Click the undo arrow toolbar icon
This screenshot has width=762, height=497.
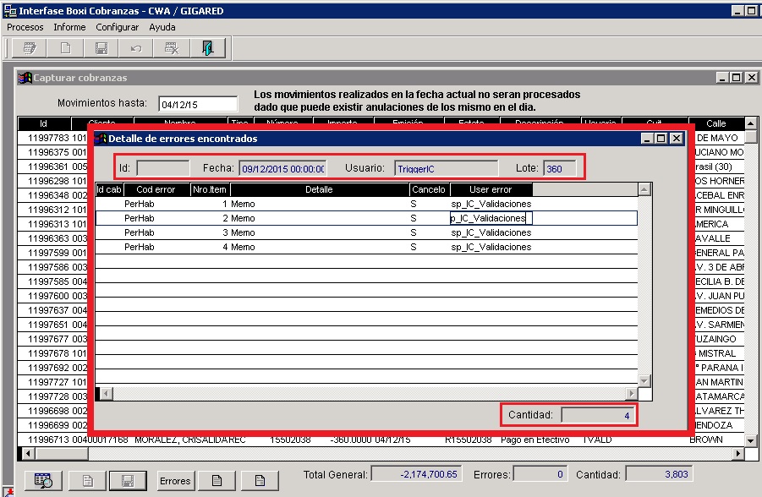pyautogui.click(x=136, y=48)
